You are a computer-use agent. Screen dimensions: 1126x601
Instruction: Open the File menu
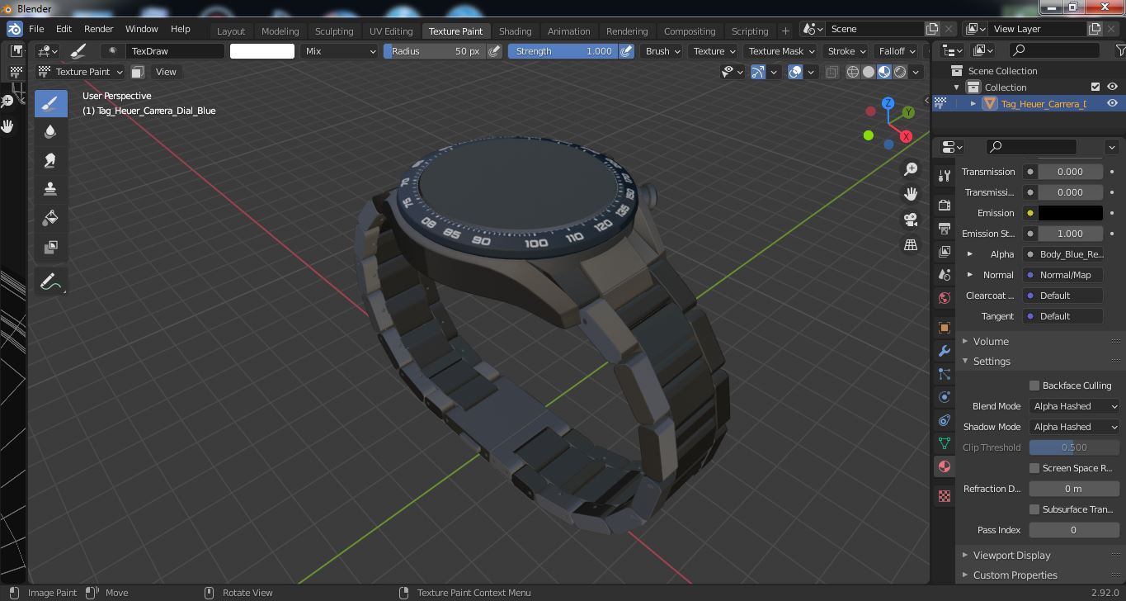click(x=36, y=29)
